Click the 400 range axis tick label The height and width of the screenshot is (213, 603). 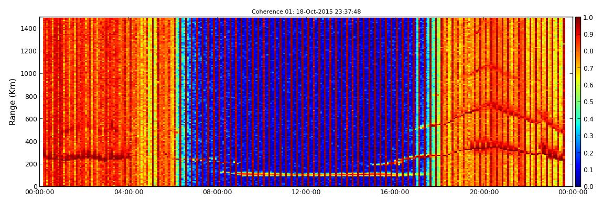coord(31,142)
